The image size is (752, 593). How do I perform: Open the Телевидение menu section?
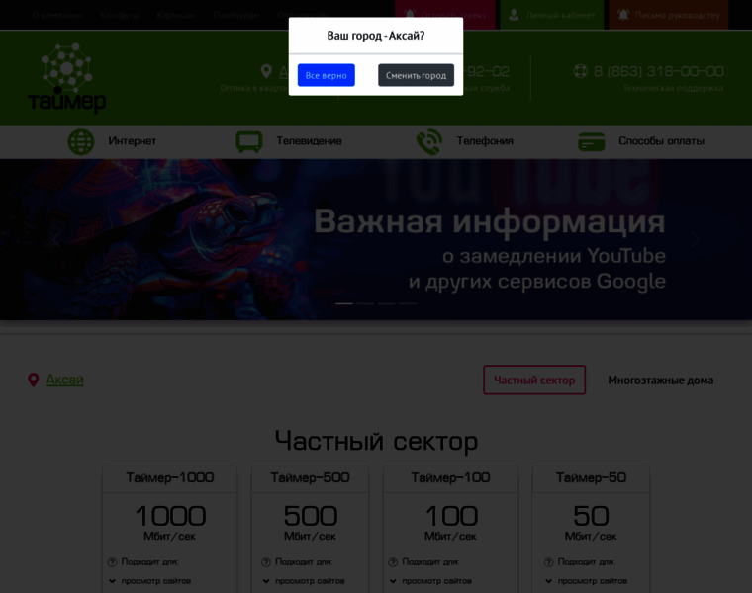tap(309, 140)
